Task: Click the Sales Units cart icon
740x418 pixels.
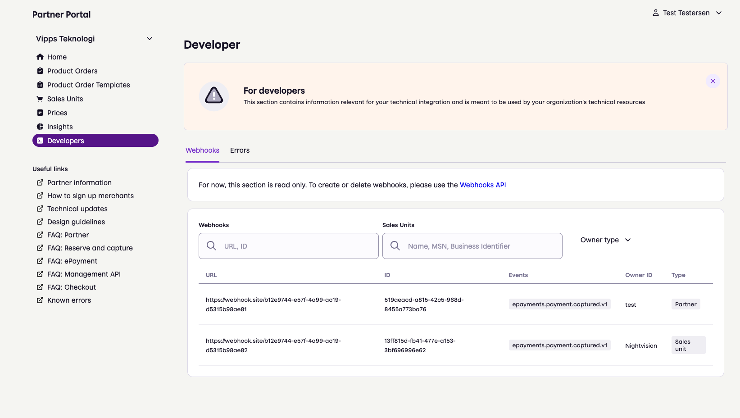Action: click(40, 99)
